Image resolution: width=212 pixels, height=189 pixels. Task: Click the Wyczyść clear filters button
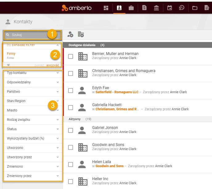coord(53,65)
